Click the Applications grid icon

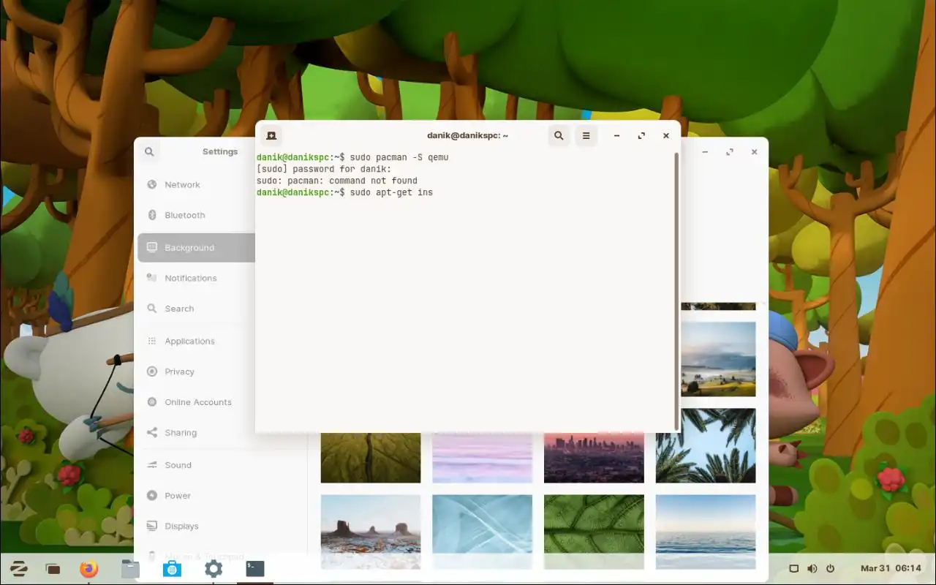coord(152,341)
